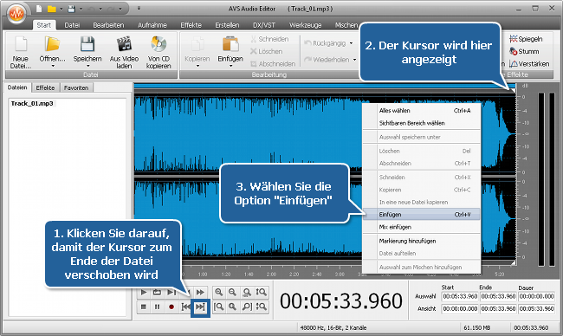
Task: Zoom to left selection edge
Action: 218,307
